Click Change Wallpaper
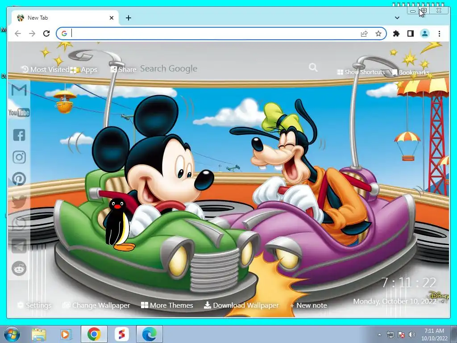This screenshot has width=457, height=343. click(x=96, y=305)
